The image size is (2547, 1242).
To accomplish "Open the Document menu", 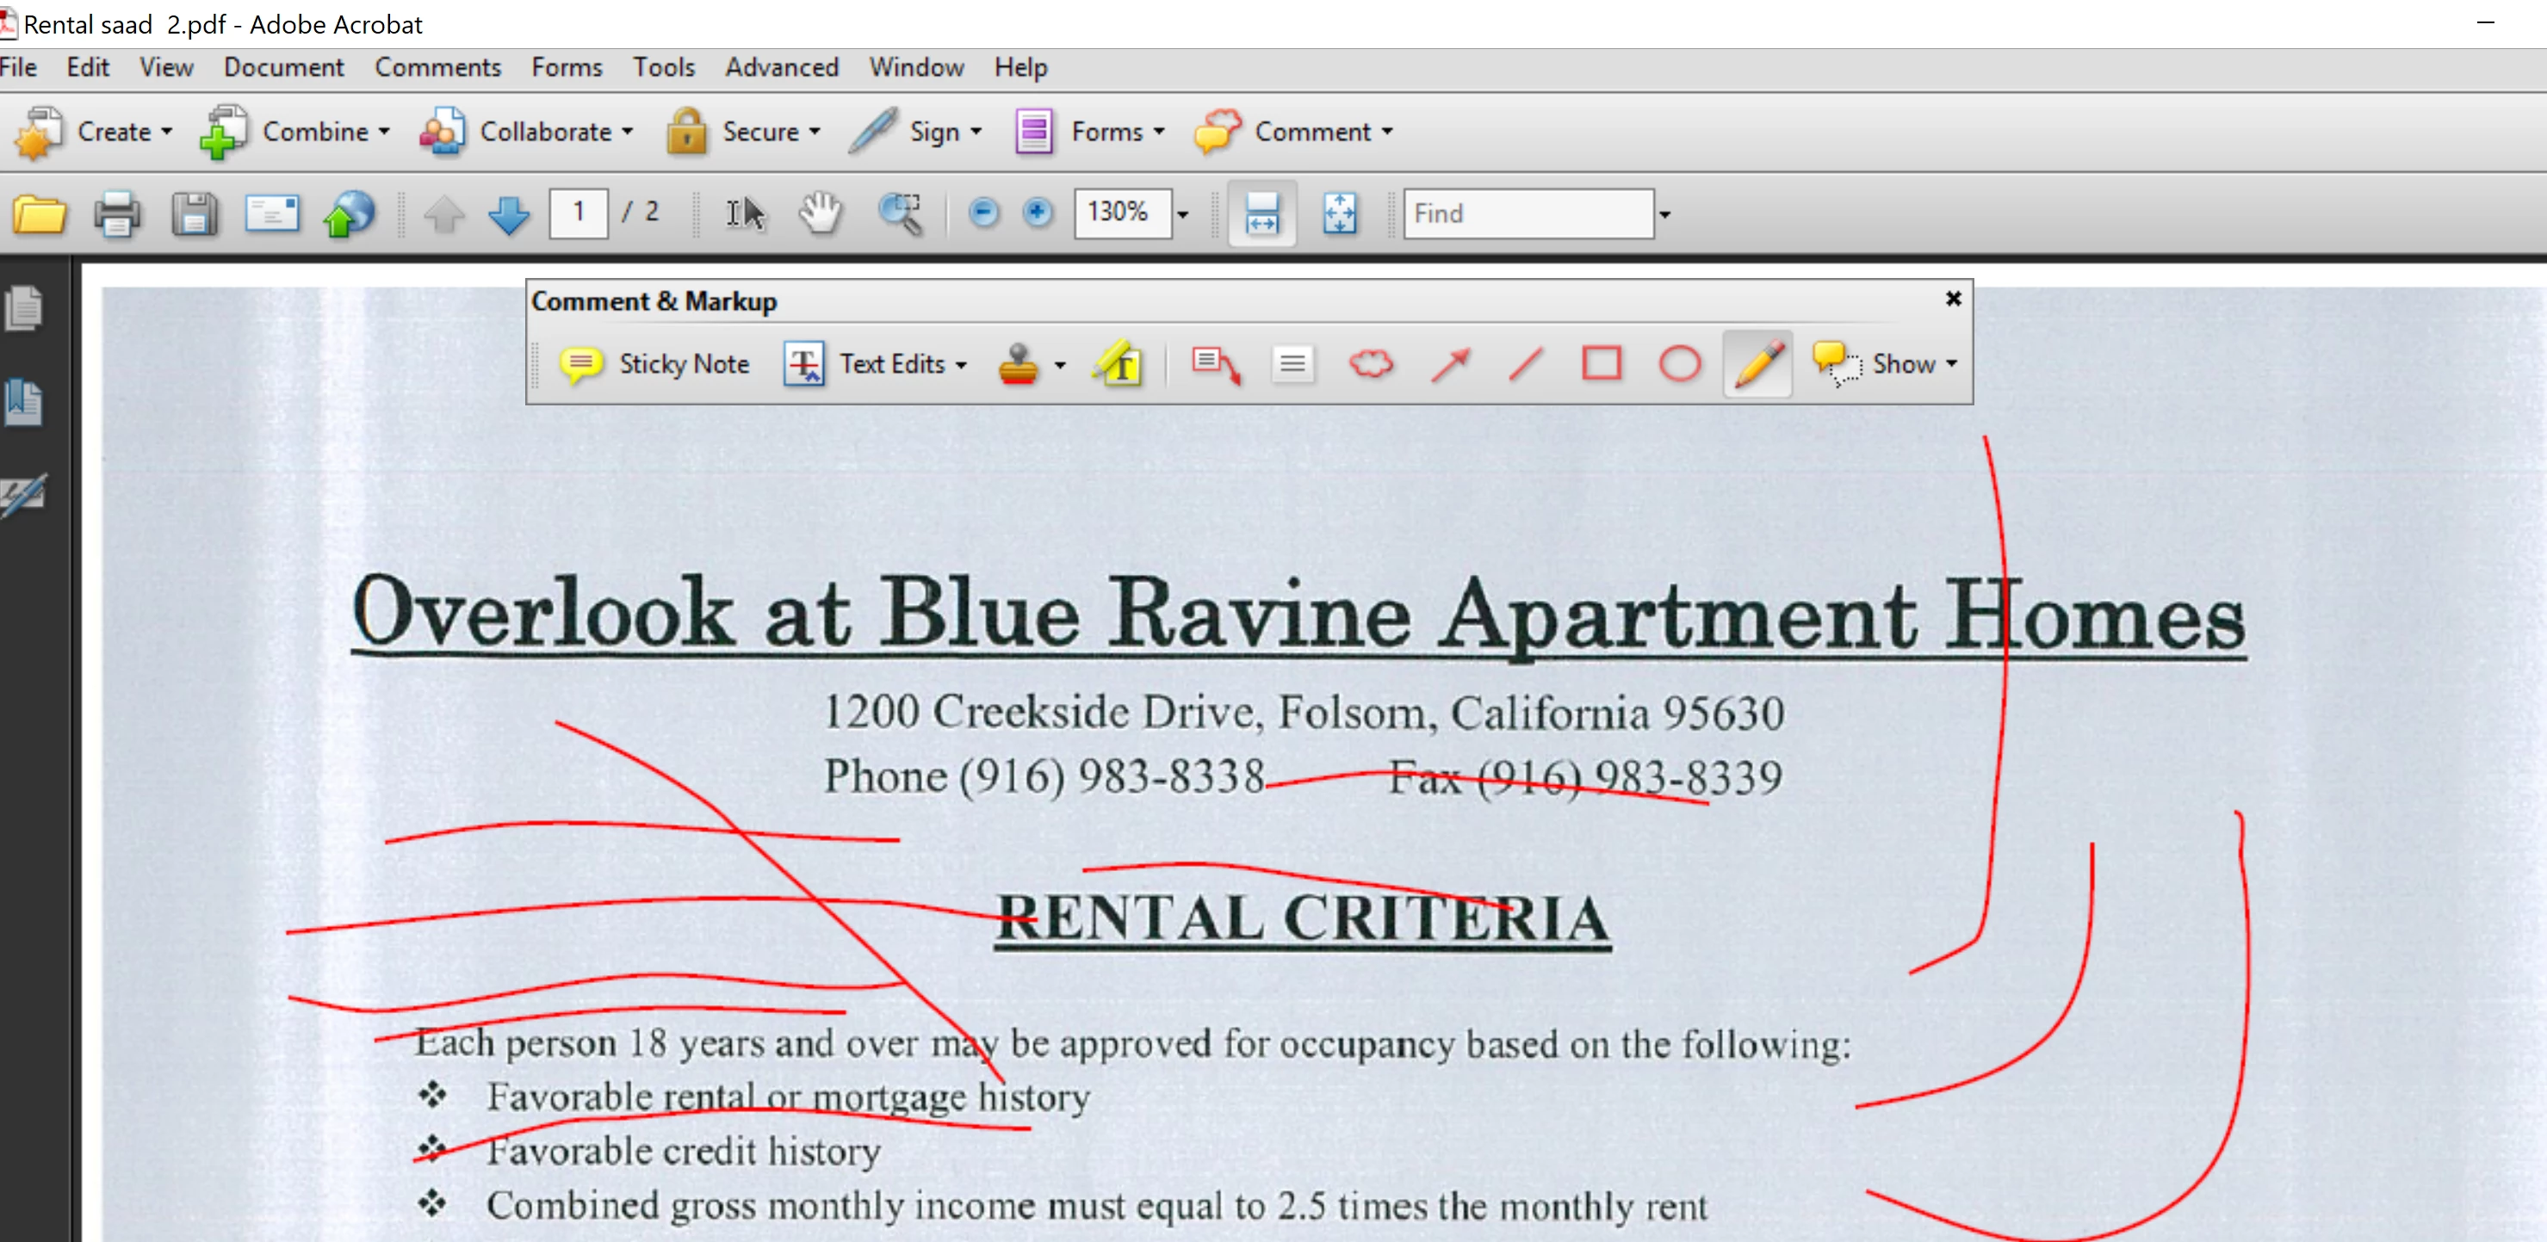I will pos(282,67).
